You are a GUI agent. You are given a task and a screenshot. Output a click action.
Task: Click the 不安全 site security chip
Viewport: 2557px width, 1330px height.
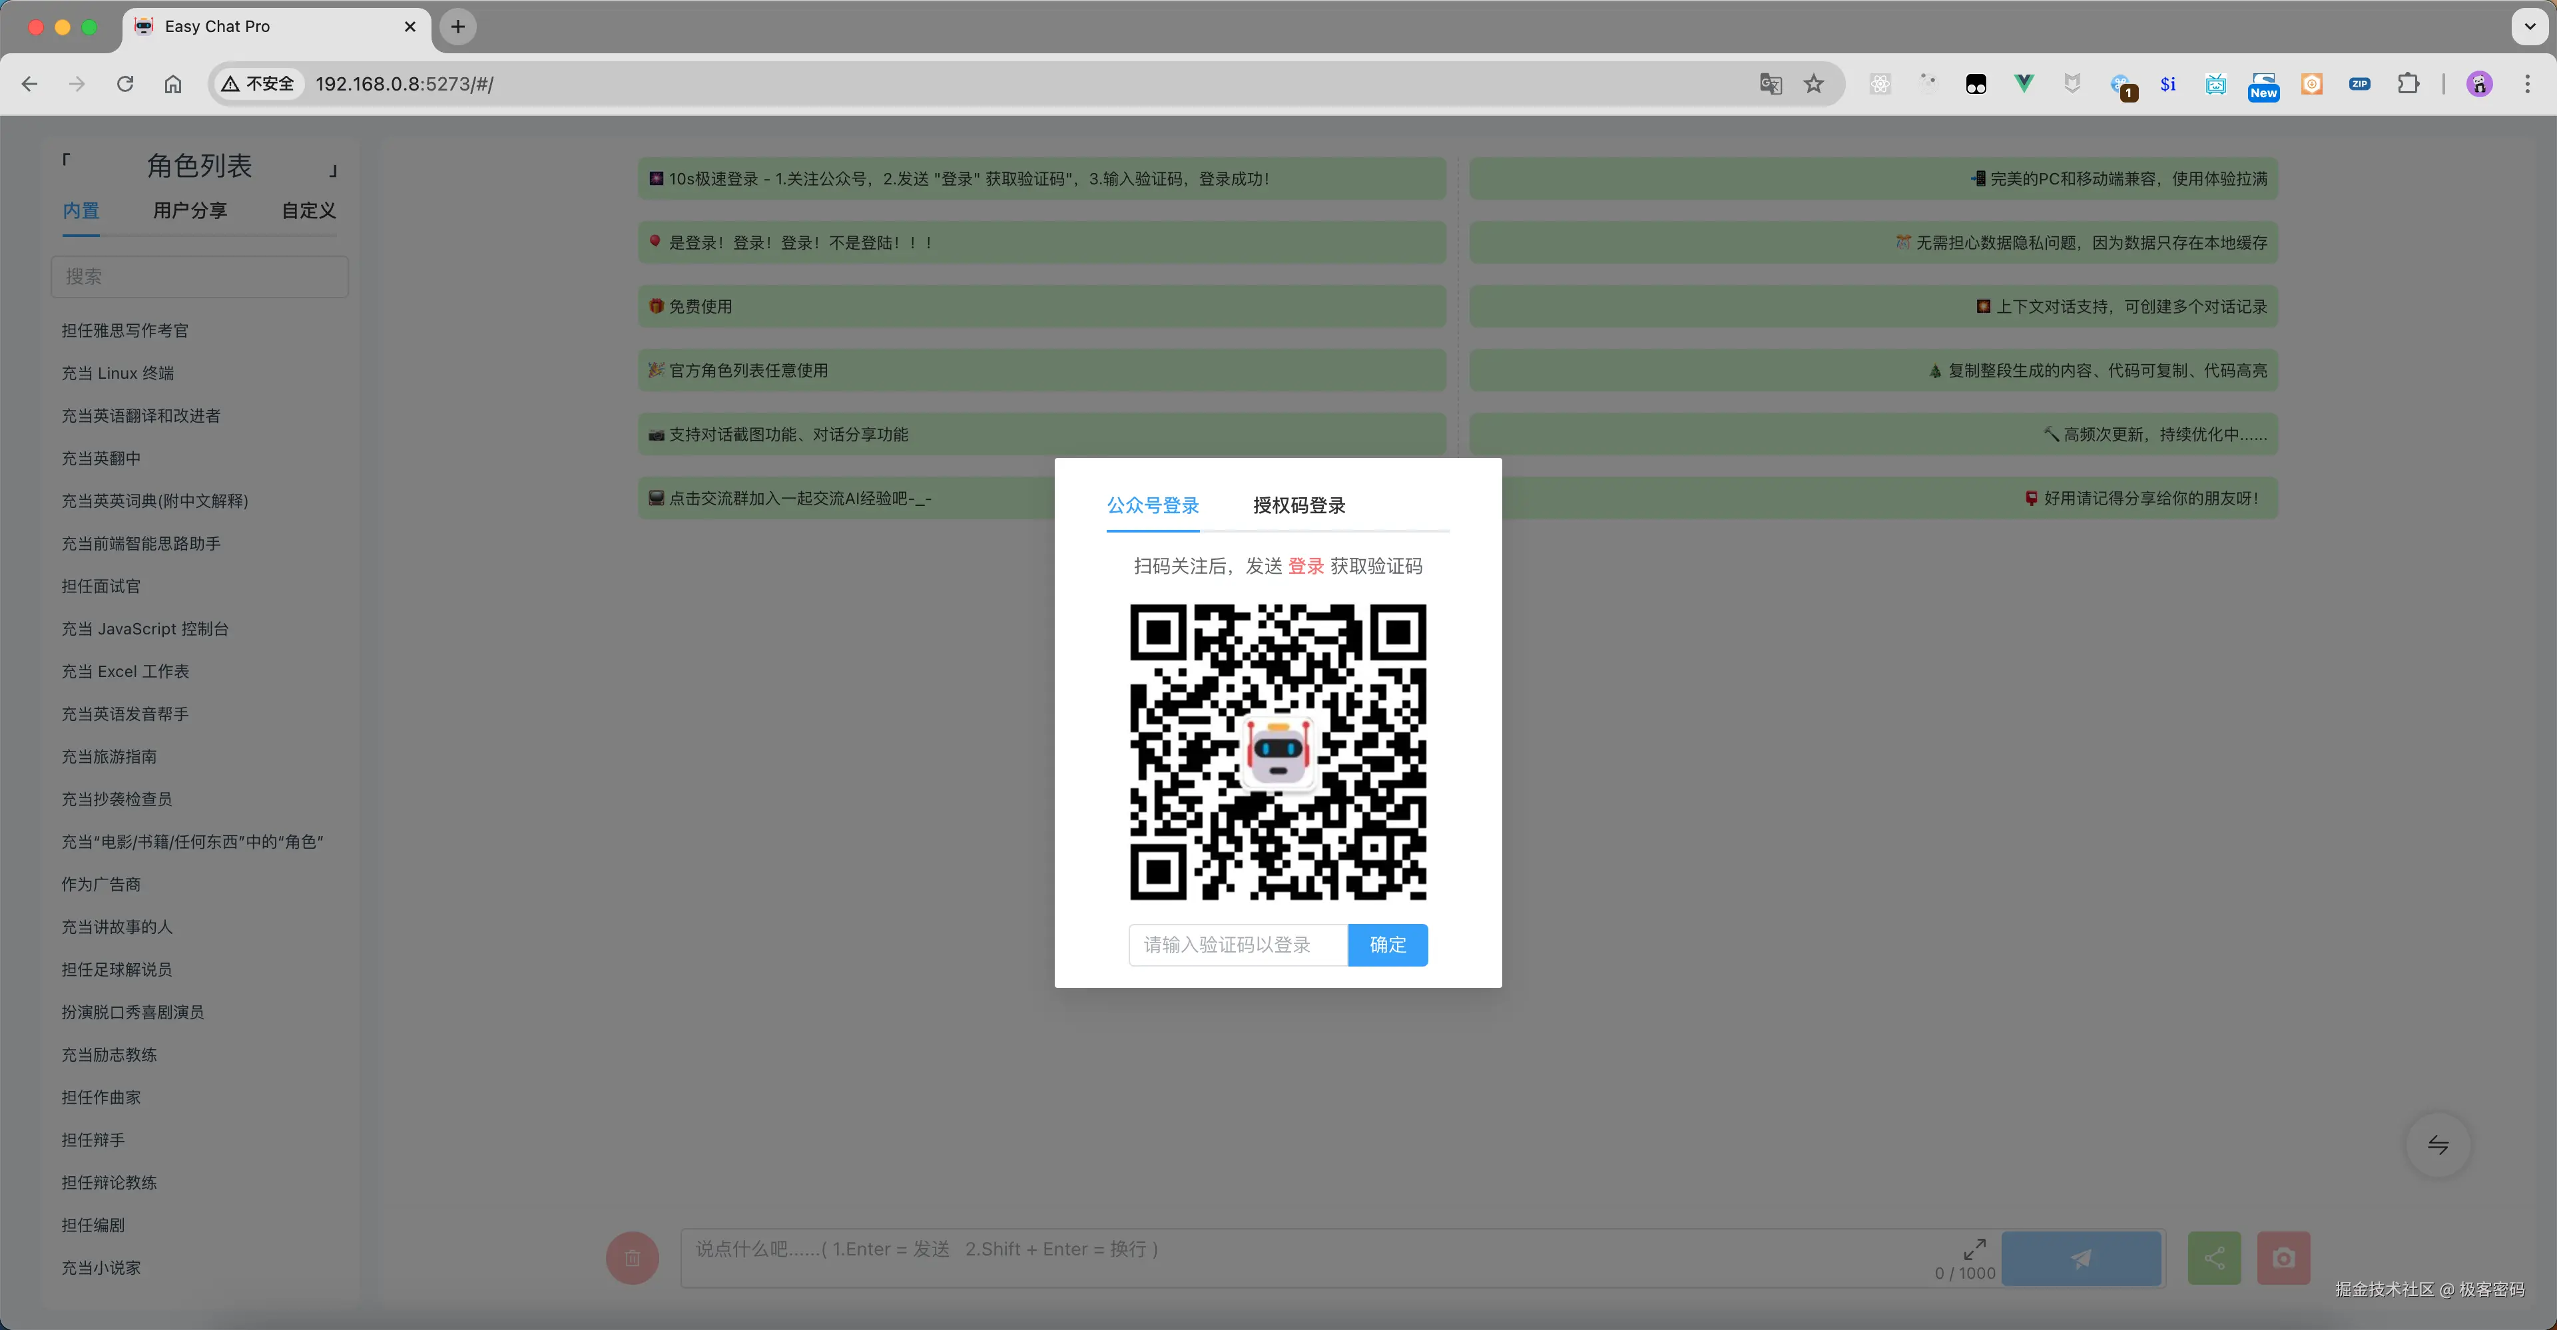[x=258, y=85]
